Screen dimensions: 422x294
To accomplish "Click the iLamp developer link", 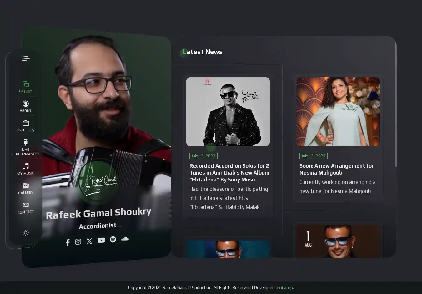I will coord(287,288).
